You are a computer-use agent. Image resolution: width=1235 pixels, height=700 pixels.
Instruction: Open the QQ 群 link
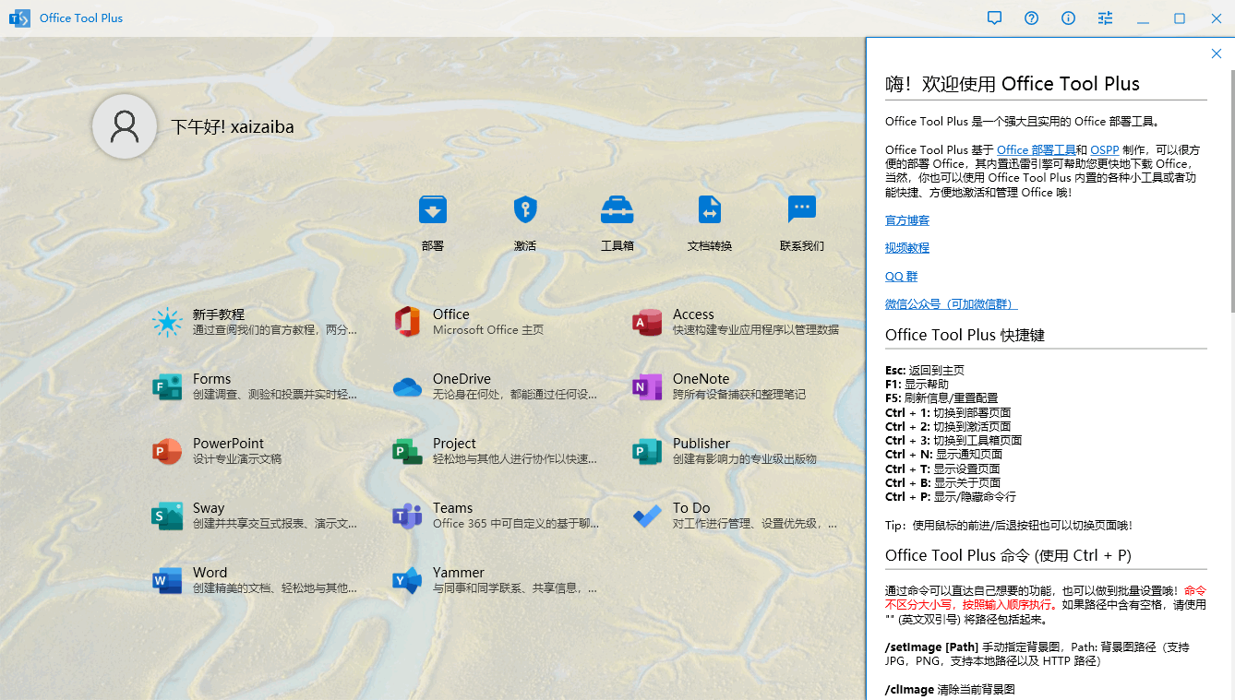(901, 277)
